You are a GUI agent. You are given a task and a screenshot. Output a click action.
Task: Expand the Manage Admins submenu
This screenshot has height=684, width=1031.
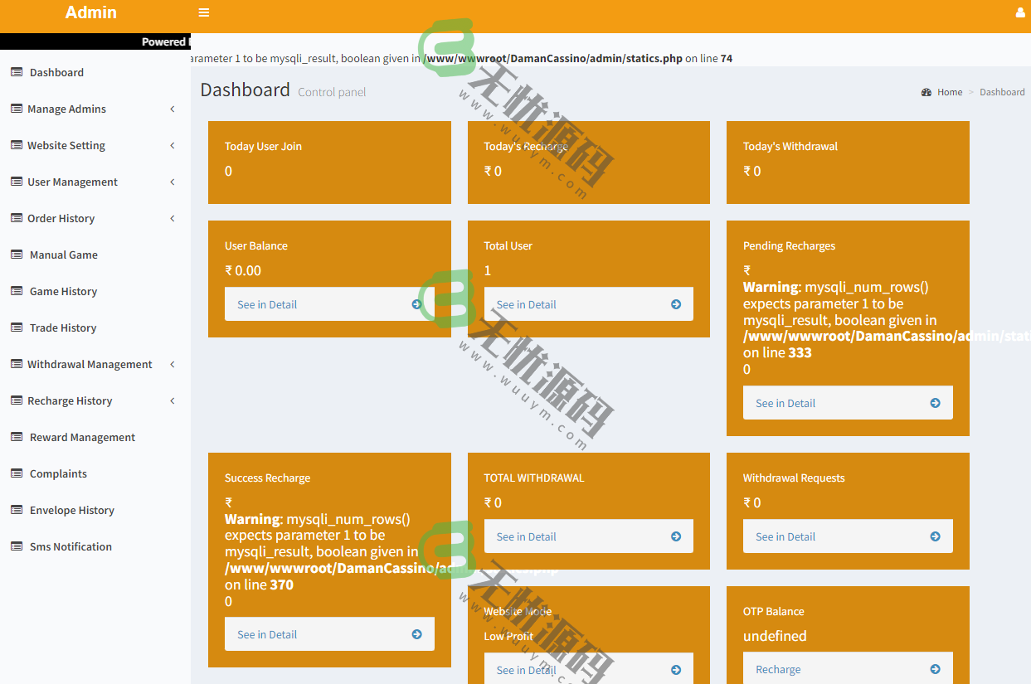coord(173,109)
